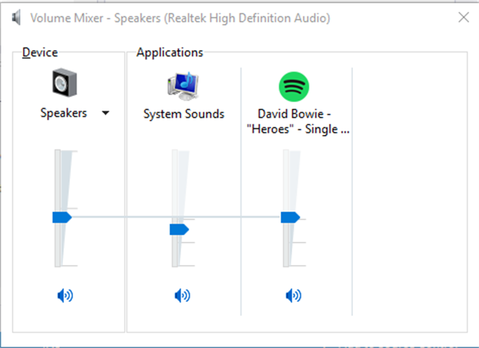Click the speaker icon in title bar

pos(16,17)
